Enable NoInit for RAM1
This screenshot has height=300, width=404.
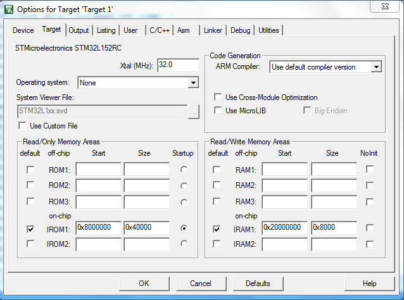click(370, 169)
